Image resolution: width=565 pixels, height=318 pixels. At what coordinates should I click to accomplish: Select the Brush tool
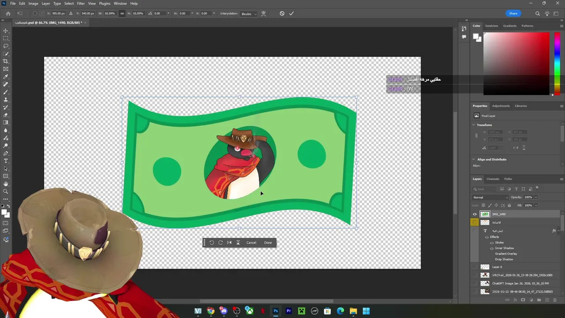pos(6,92)
